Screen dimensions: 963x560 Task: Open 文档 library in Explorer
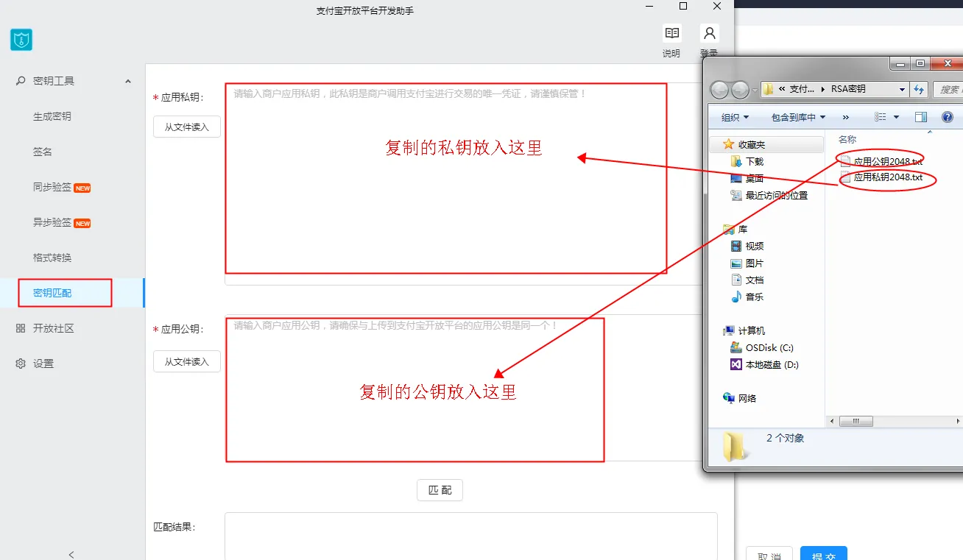(x=747, y=280)
